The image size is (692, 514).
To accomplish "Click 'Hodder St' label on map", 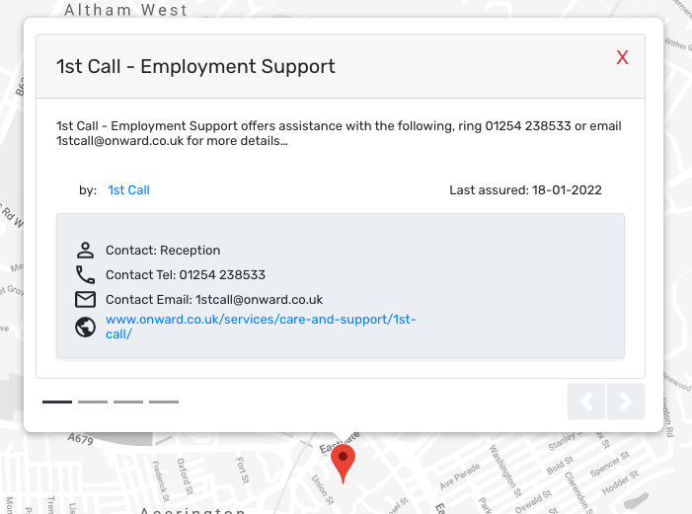I will point(621,482).
